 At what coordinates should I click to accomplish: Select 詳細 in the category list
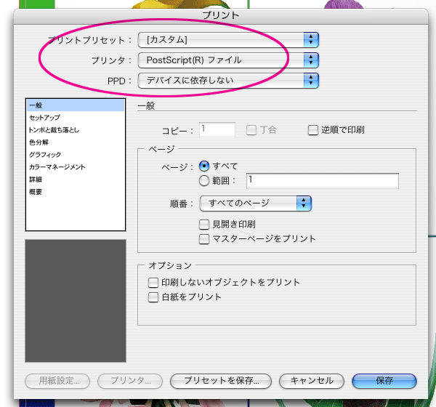pyautogui.click(x=76, y=180)
